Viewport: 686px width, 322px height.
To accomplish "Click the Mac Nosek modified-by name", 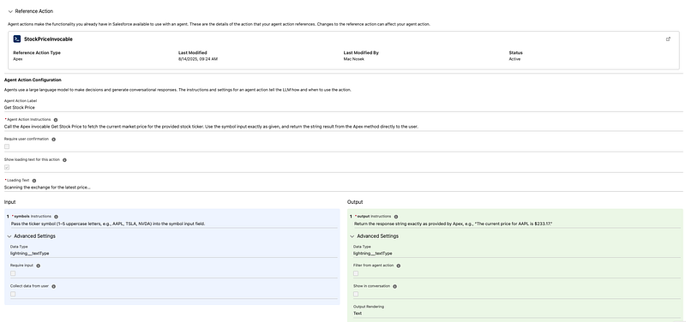I will (354, 59).
